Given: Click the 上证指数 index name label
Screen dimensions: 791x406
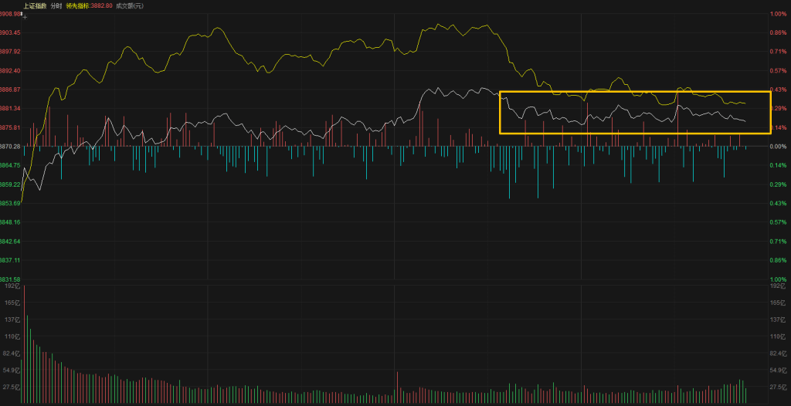Looking at the screenshot, I should click(x=35, y=5).
